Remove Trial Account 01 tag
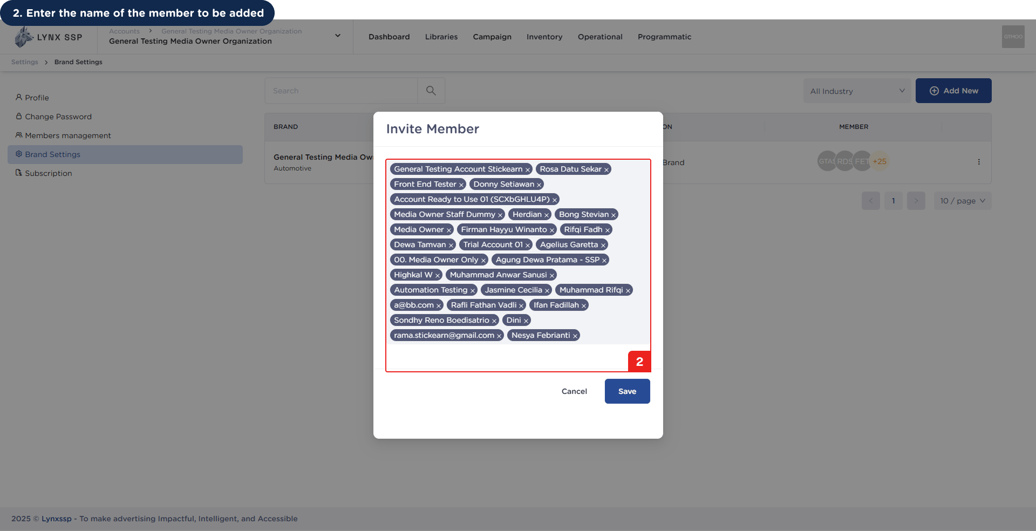1036x531 pixels. (x=528, y=245)
